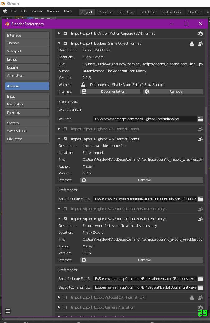Open folder browser for WF Path field
The width and height of the screenshot is (210, 323).
coord(200,119)
